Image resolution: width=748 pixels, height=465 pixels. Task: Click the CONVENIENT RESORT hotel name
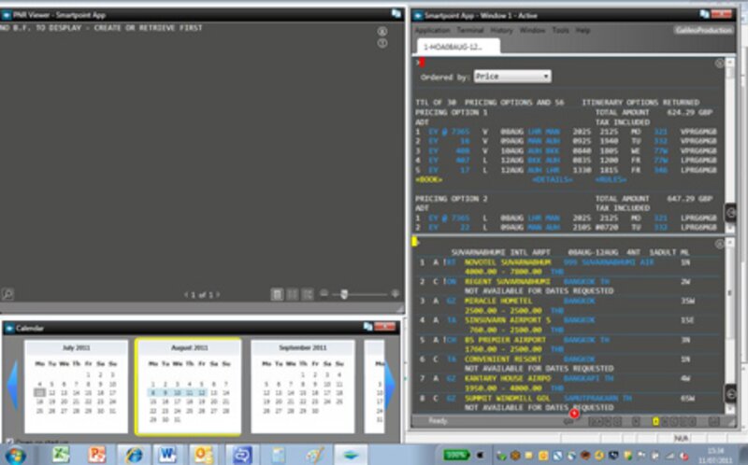pos(503,359)
